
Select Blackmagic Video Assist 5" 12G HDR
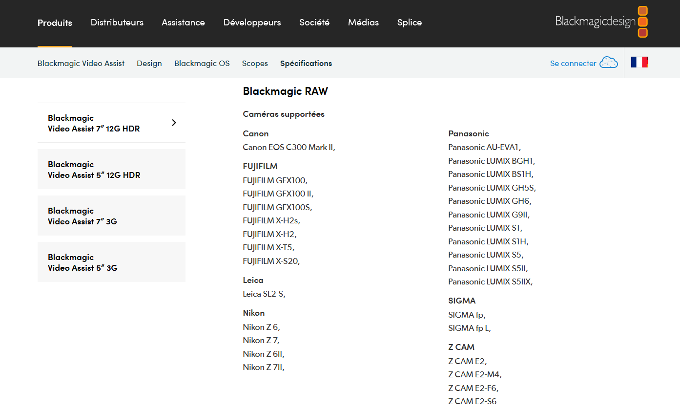(x=111, y=169)
